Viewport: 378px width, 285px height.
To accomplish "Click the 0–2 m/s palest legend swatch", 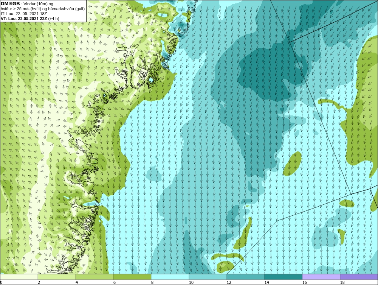I will (x=19, y=277).
